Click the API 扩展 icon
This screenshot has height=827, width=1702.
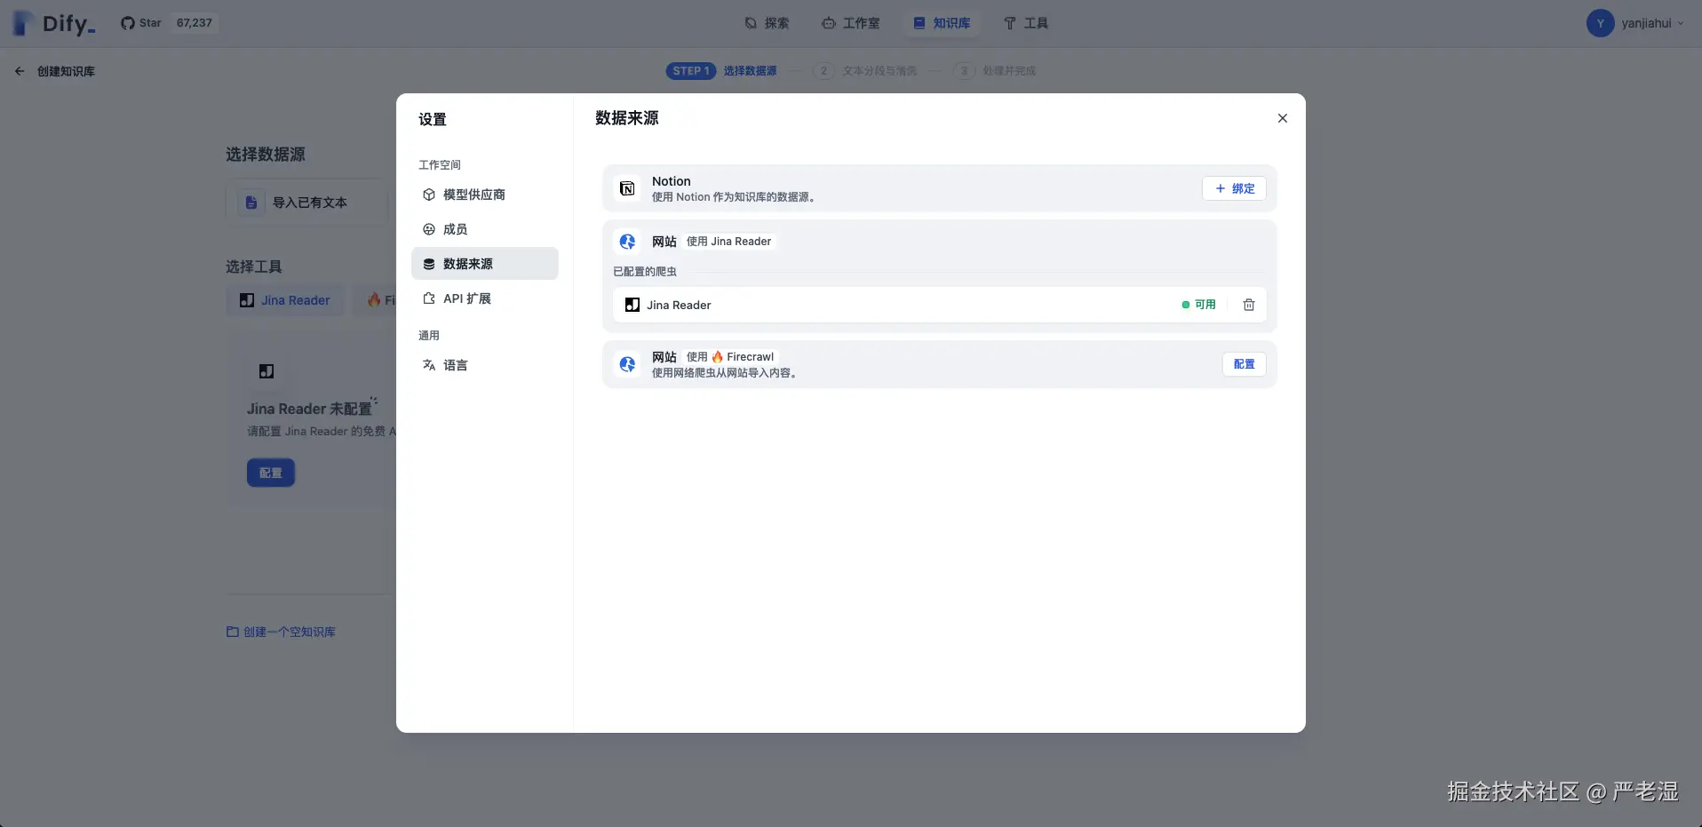[x=429, y=298]
